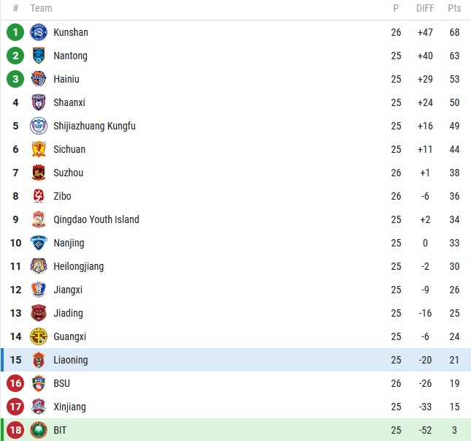
Task: Click the Xinjiang club logo
Action: [x=39, y=407]
